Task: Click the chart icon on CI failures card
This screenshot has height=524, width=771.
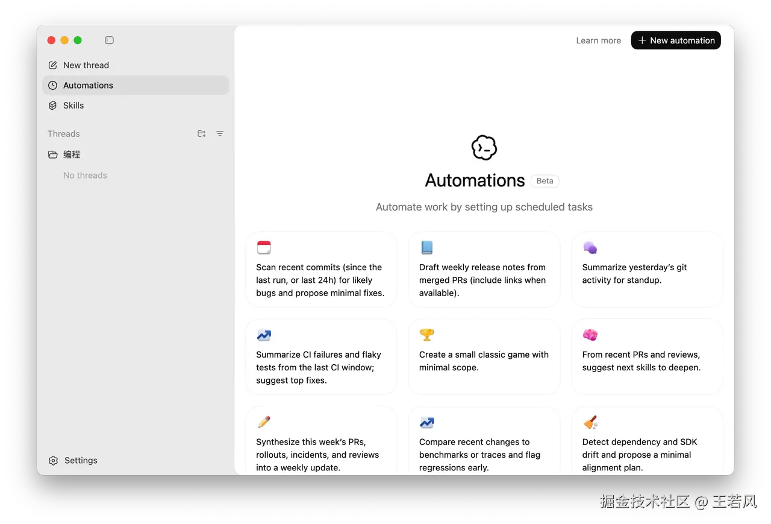Action: tap(264, 335)
